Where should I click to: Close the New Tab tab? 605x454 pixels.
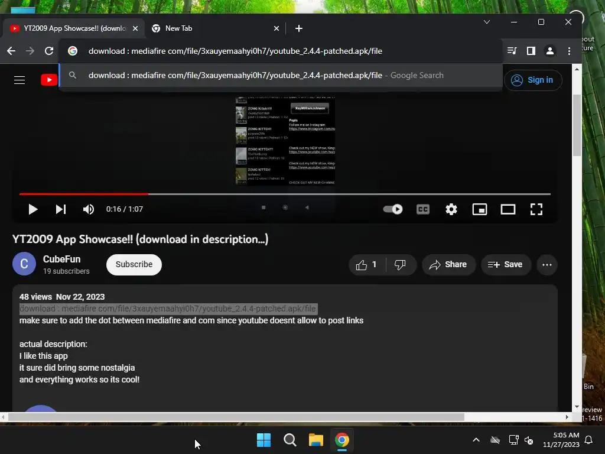[x=277, y=28]
